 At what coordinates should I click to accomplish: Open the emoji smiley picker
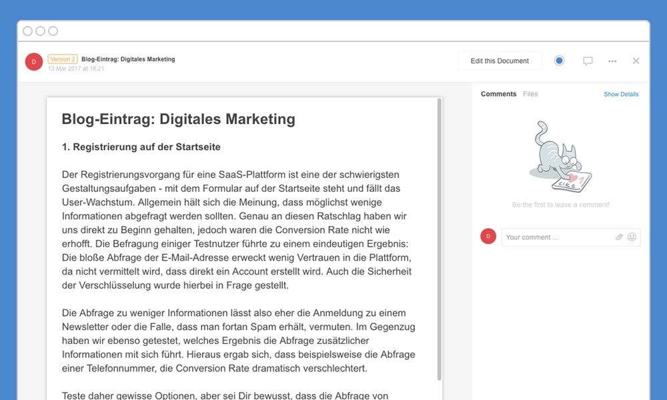(632, 237)
